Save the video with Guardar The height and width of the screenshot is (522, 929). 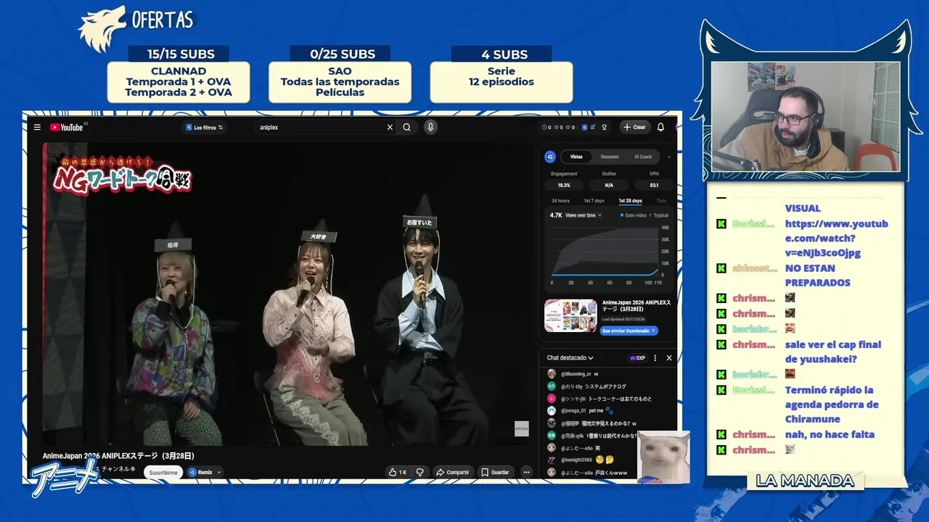tap(495, 472)
